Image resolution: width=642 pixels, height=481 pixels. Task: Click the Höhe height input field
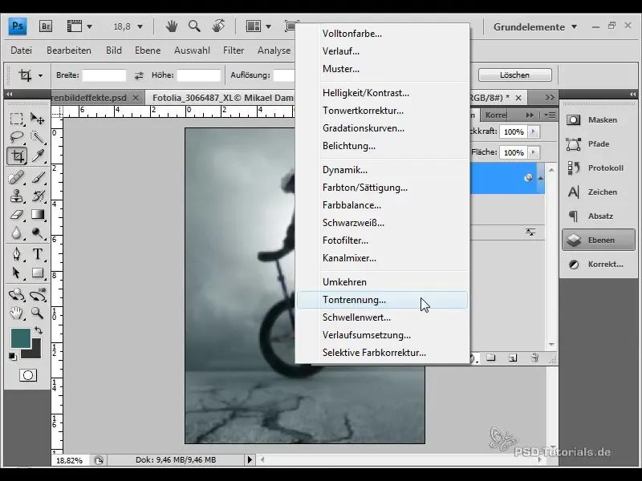(x=198, y=75)
